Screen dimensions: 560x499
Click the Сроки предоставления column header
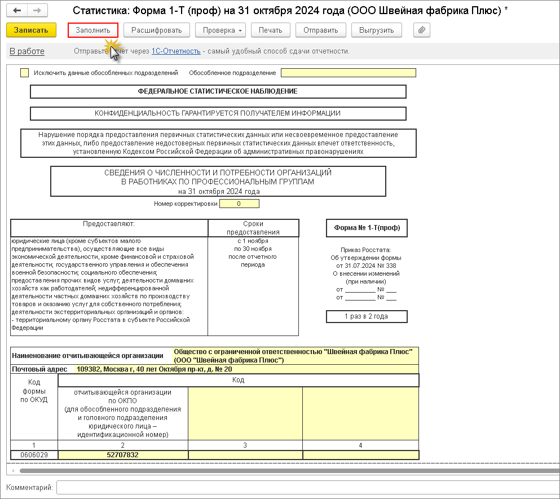(x=253, y=228)
